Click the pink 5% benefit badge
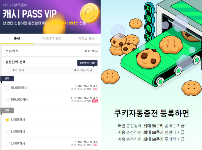 [95, 89]
